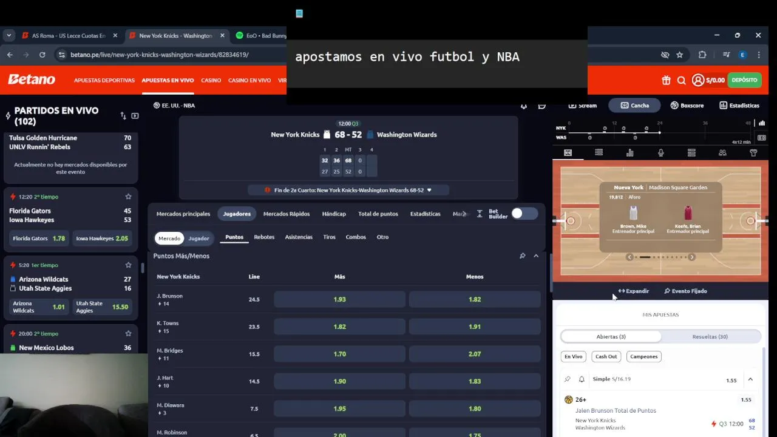Viewport: 777px width, 437px height.
Task: Click the Betano logo
Action: click(32, 80)
